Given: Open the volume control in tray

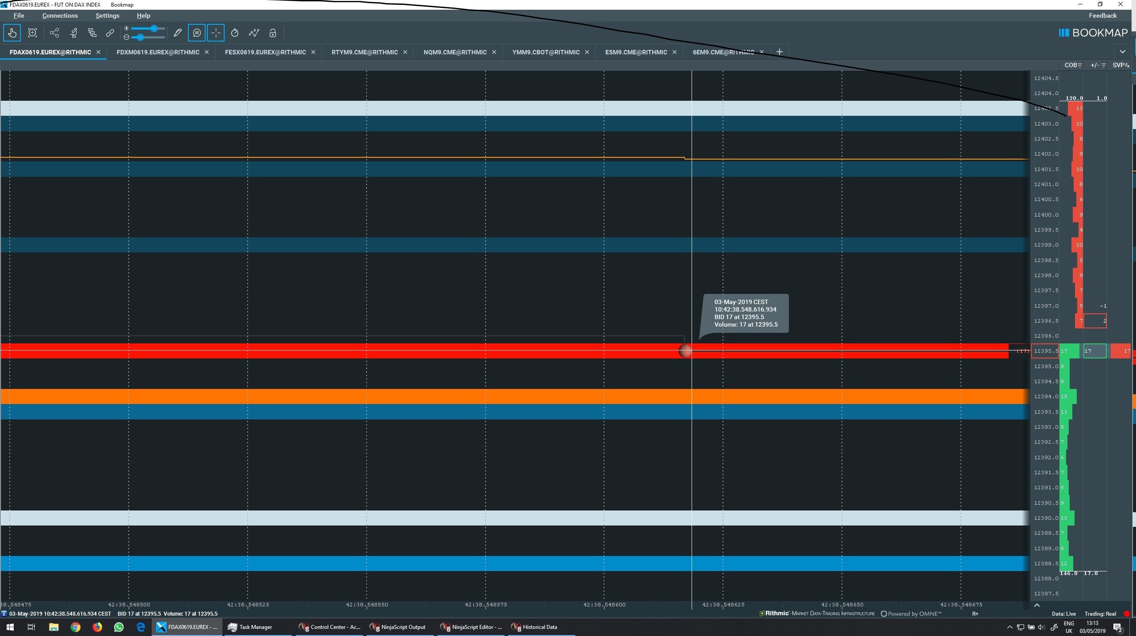Looking at the screenshot, I should [1041, 627].
